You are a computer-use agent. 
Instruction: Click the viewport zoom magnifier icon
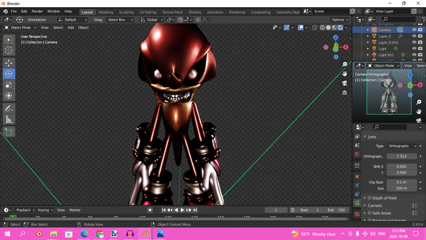coord(345,64)
